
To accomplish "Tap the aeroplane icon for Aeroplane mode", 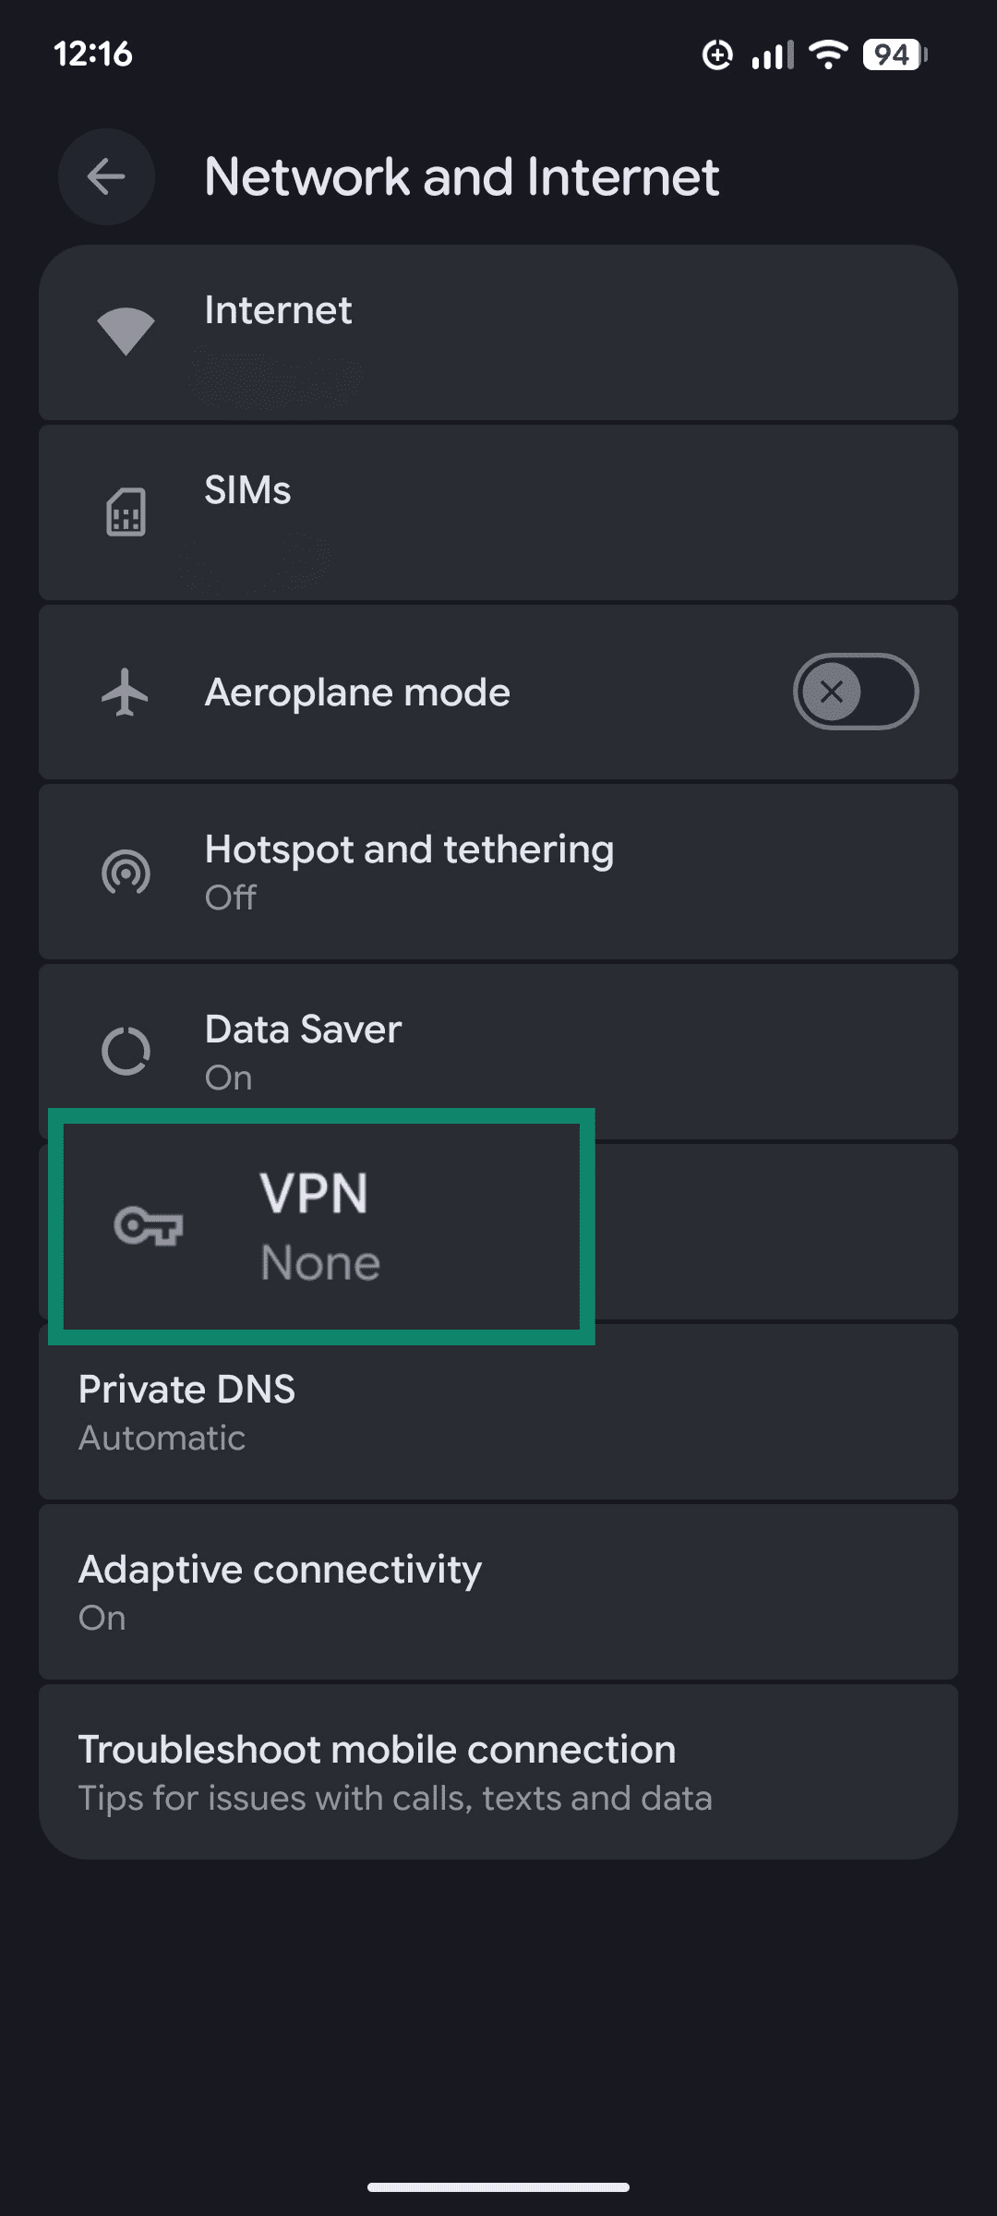I will point(126,692).
